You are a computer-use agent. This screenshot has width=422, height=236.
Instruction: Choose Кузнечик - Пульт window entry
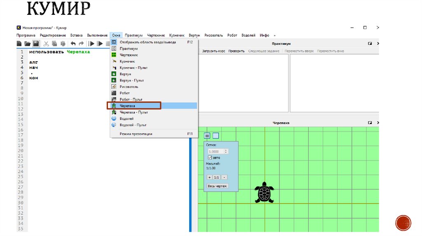pyautogui.click(x=154, y=68)
